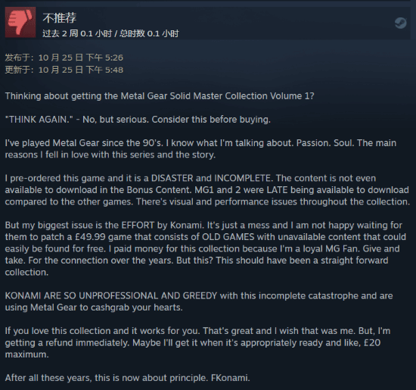Select the 不推荐 review heading
This screenshot has height=390, width=416.
pos(60,18)
